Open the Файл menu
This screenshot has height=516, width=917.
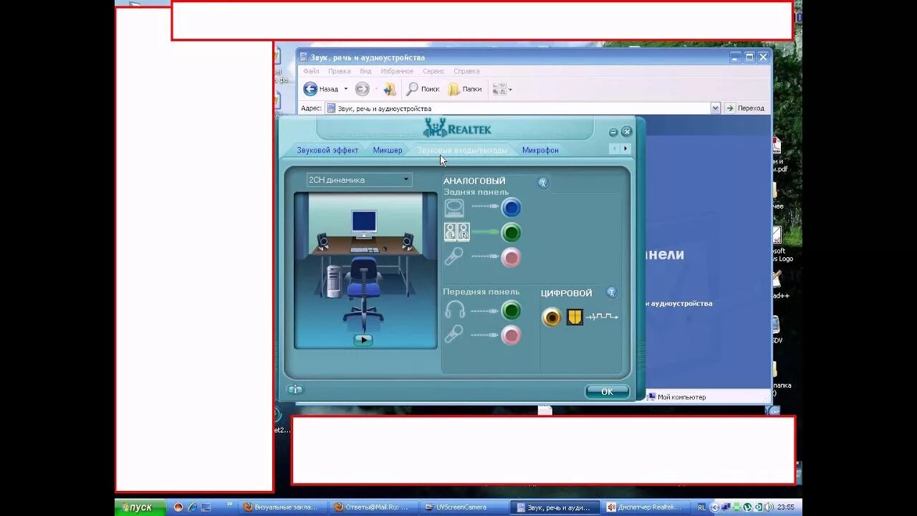311,71
